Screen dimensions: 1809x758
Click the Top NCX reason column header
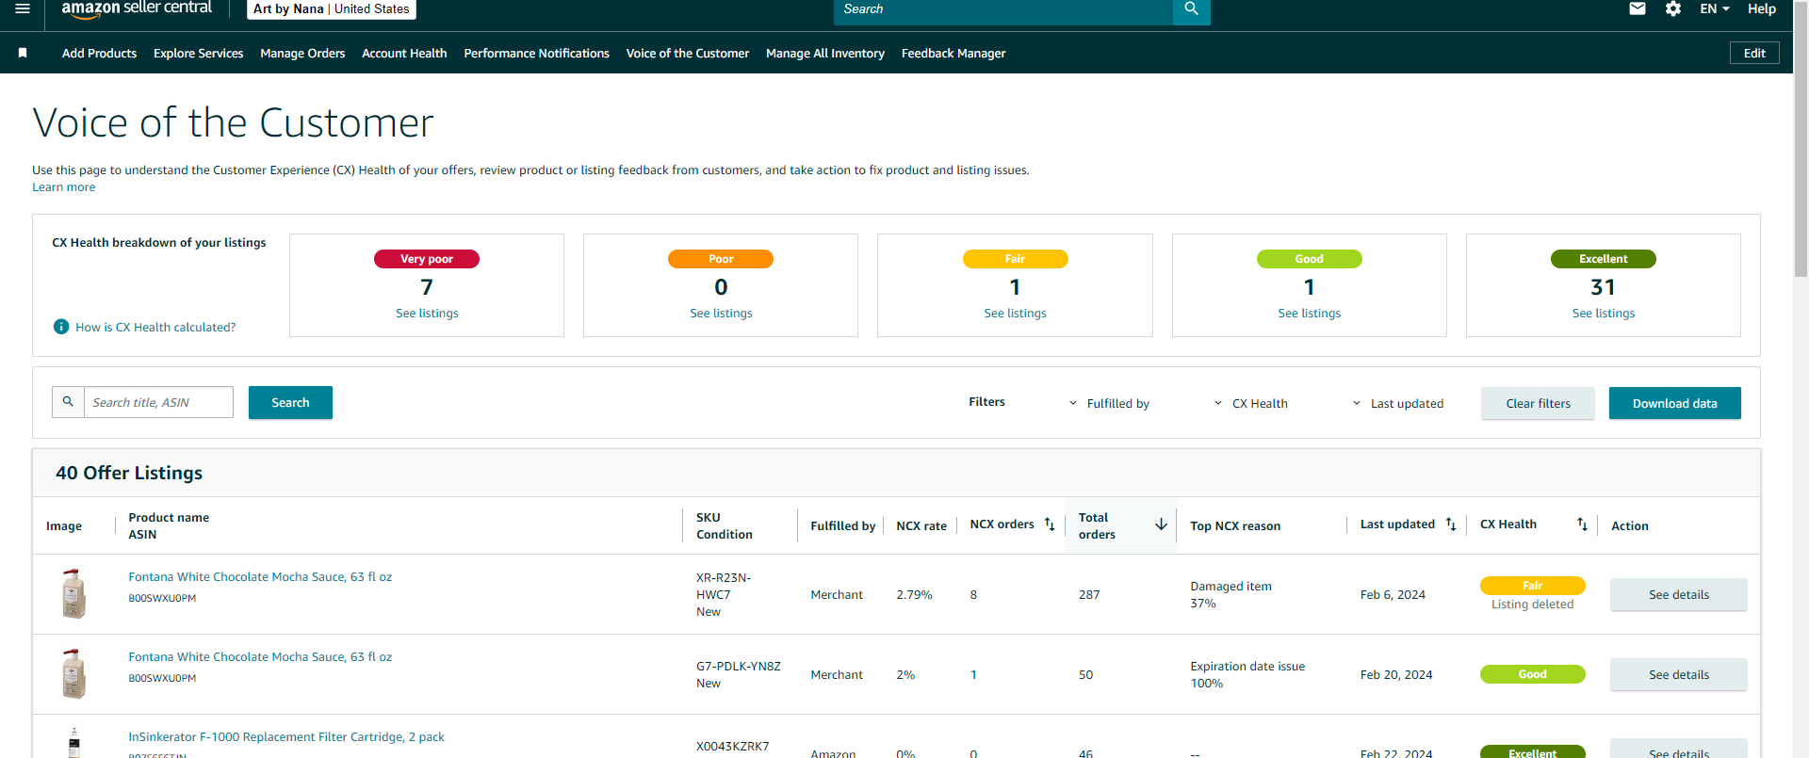pyautogui.click(x=1235, y=526)
